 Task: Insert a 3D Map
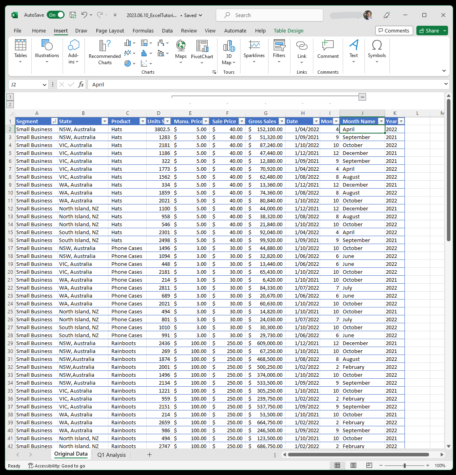(x=229, y=47)
